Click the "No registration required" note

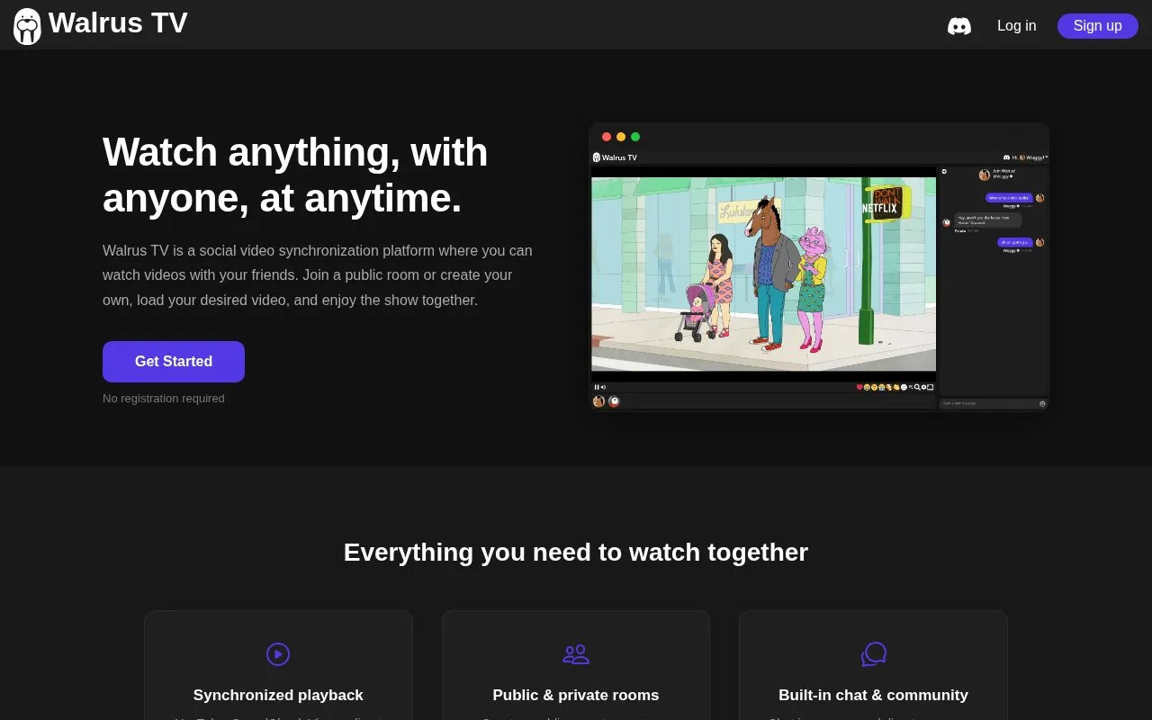pos(164,399)
